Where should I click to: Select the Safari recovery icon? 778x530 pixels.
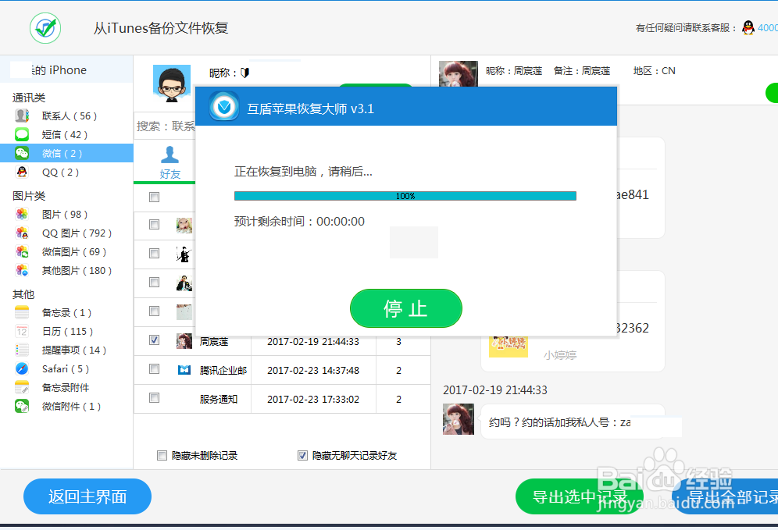click(21, 368)
